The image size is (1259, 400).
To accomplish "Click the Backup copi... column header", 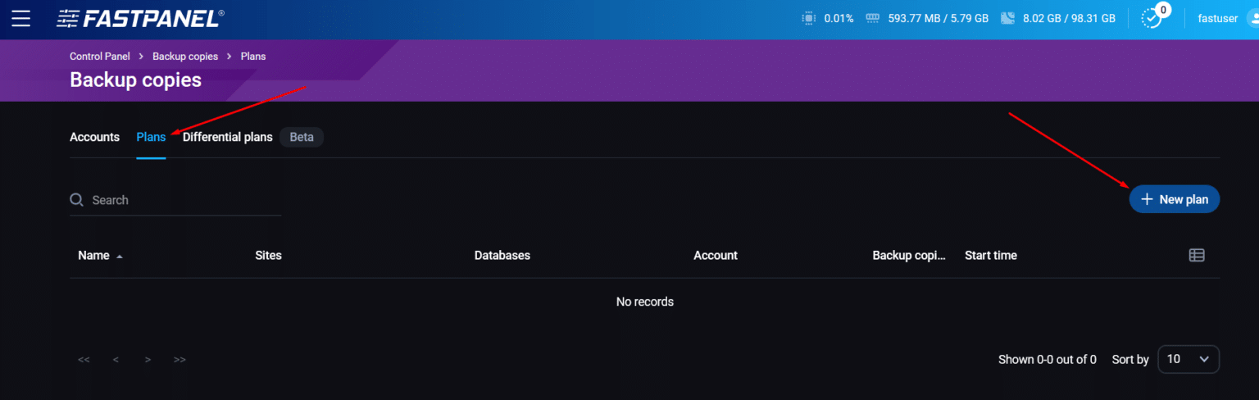I will (x=909, y=256).
